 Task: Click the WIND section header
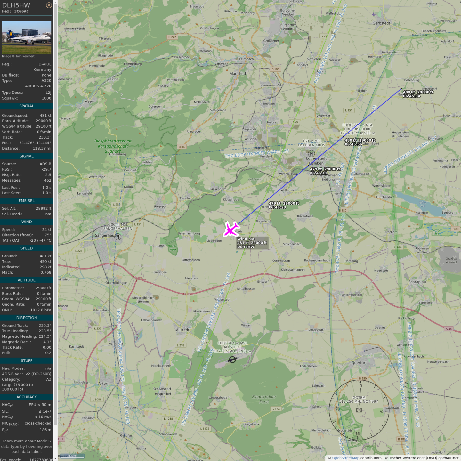click(27, 222)
